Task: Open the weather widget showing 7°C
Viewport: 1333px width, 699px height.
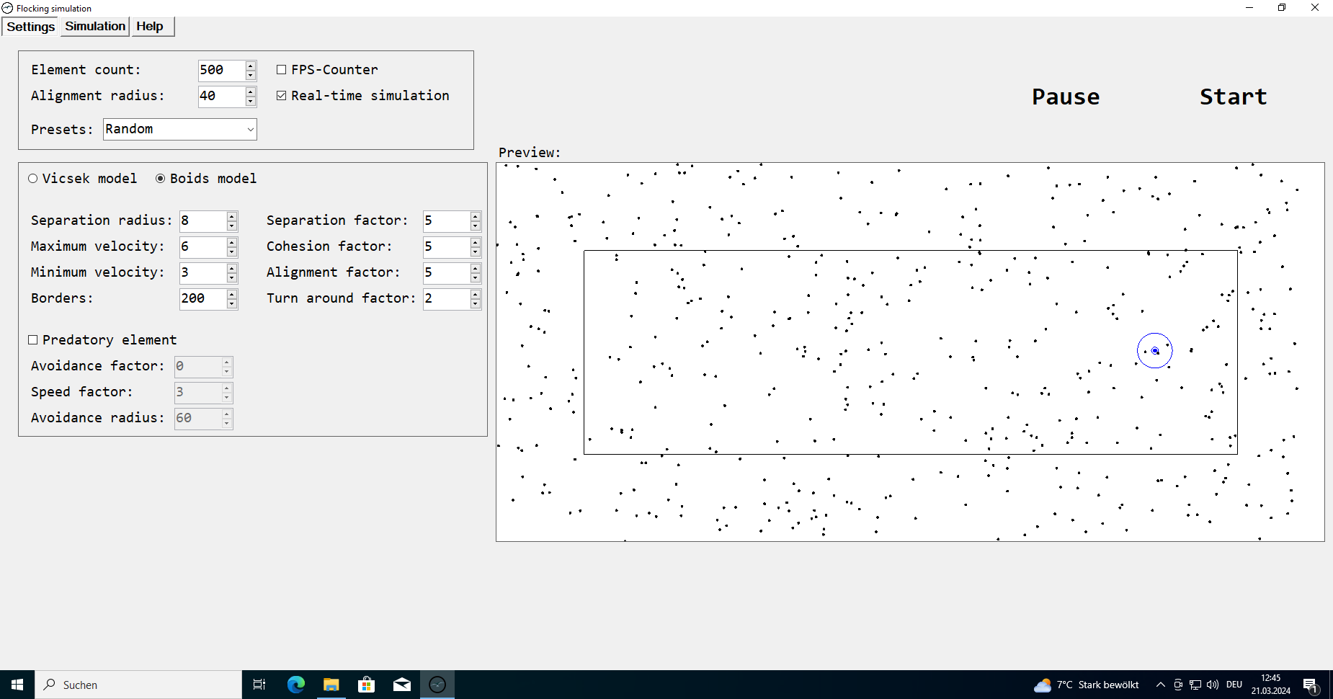Action: tap(1087, 685)
